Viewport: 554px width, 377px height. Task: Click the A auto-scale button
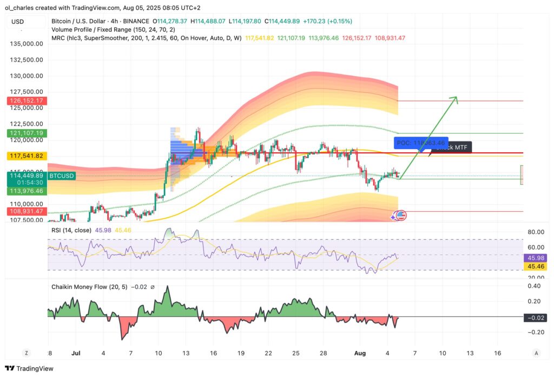pyautogui.click(x=536, y=353)
